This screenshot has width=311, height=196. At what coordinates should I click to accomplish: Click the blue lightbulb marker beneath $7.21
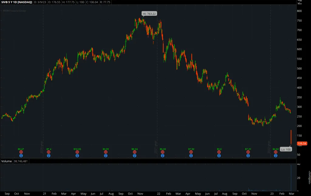(x=248, y=155)
